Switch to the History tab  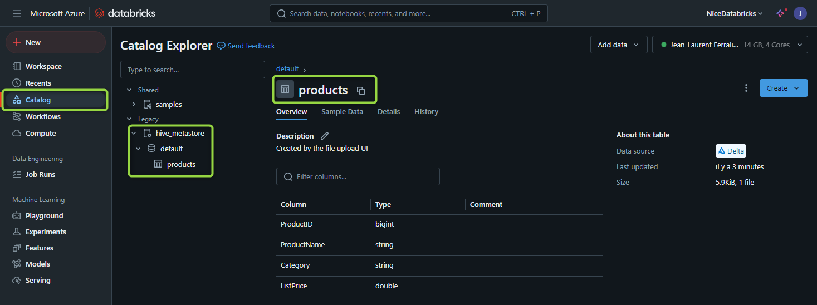point(426,111)
